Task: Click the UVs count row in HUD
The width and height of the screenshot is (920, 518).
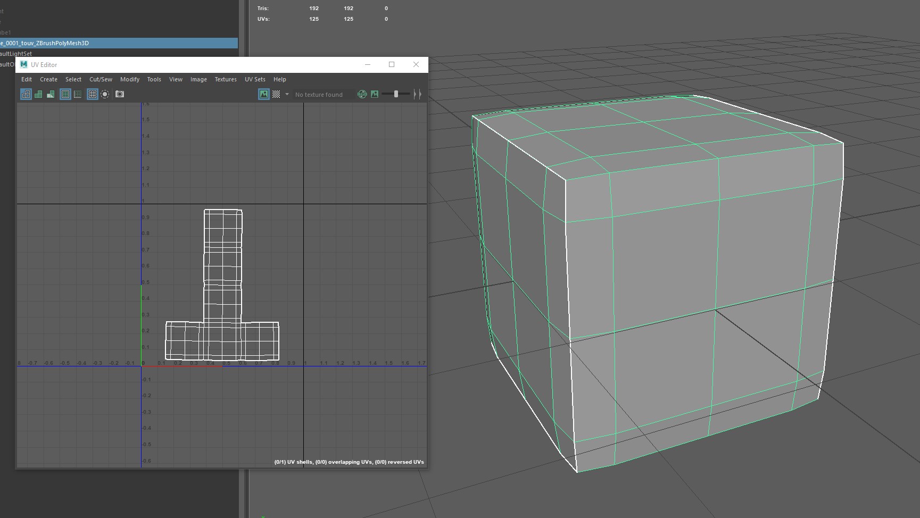Action: [323, 19]
